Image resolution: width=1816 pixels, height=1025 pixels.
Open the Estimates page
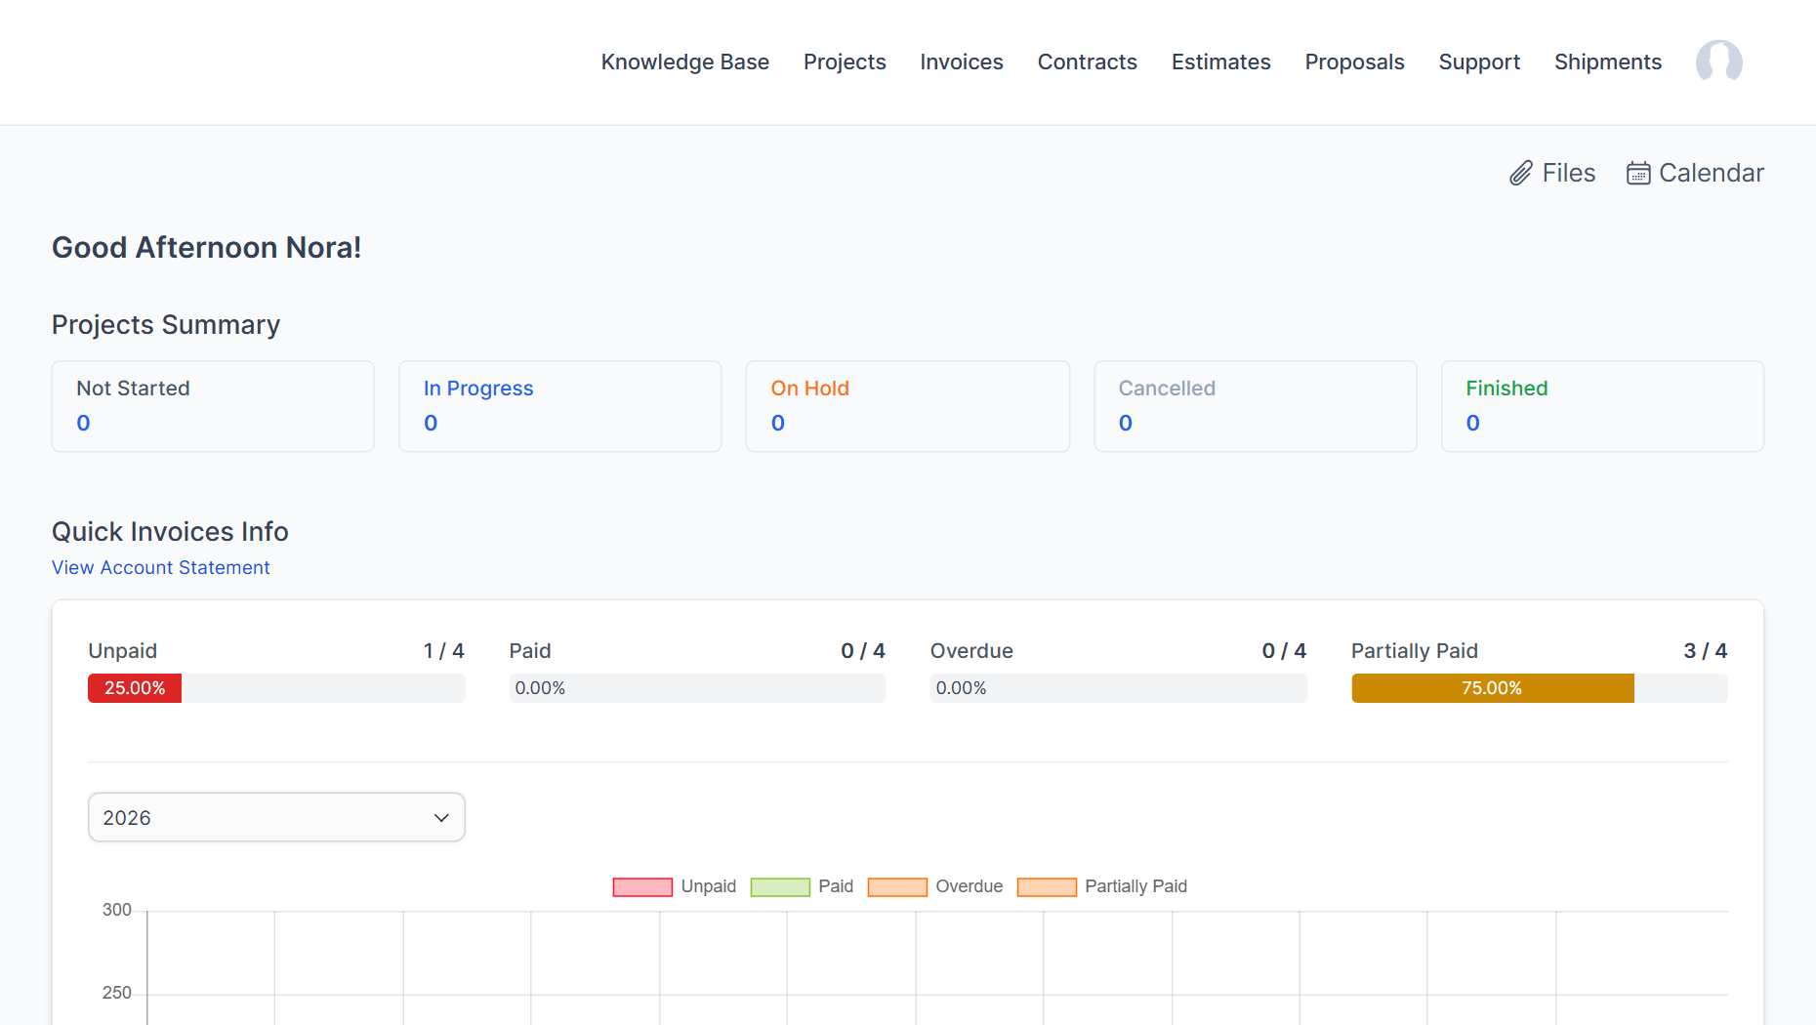(x=1220, y=61)
